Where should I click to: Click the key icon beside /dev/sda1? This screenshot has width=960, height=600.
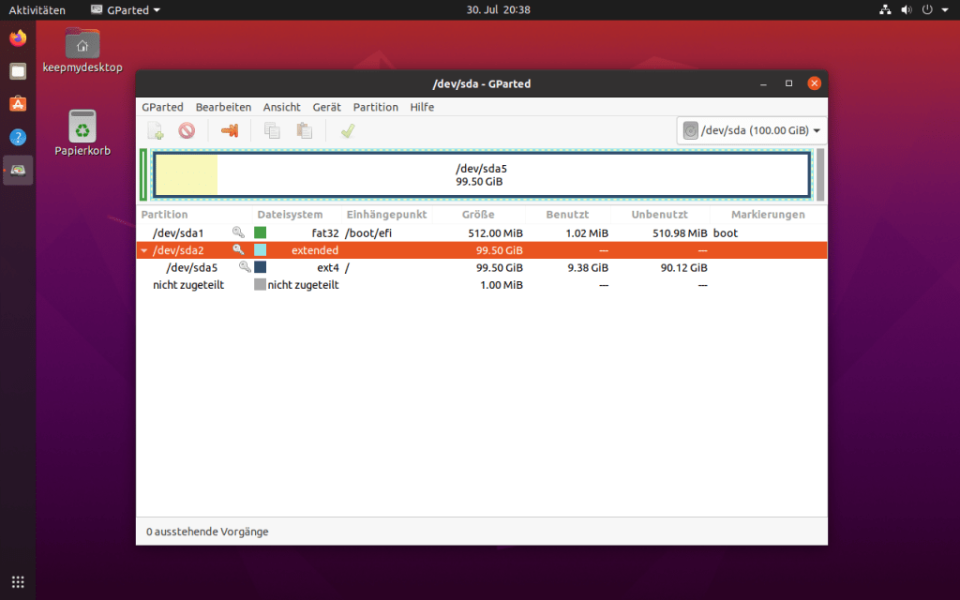[x=238, y=232]
